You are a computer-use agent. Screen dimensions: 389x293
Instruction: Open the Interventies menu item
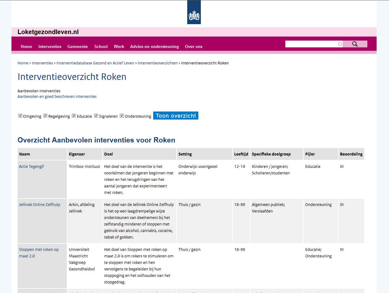pyautogui.click(x=50, y=47)
